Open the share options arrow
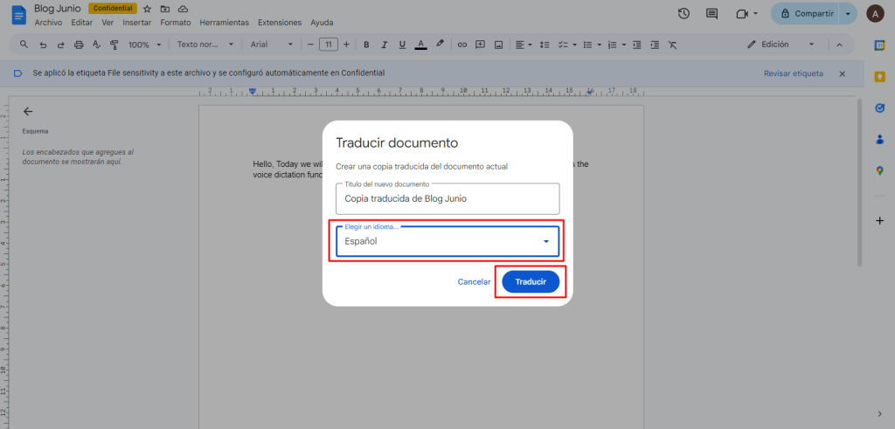 pyautogui.click(x=848, y=14)
